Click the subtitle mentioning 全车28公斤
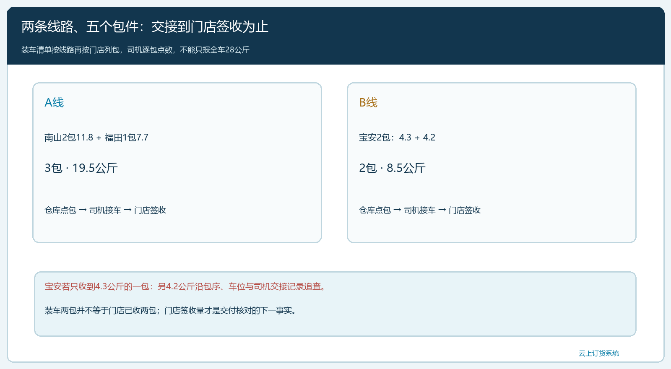671x369 pixels. click(x=135, y=49)
